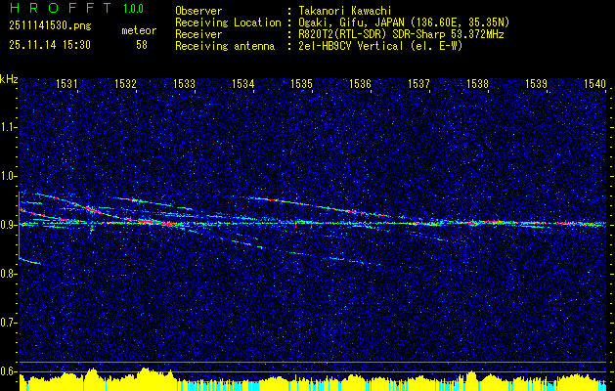The width and height of the screenshot is (615, 391).
Task: Click the 1531 time axis marker
Action: [66, 83]
